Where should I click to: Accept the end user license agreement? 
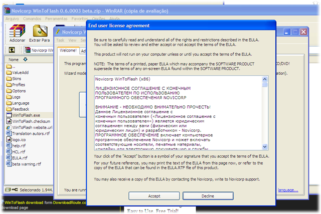click(x=154, y=196)
